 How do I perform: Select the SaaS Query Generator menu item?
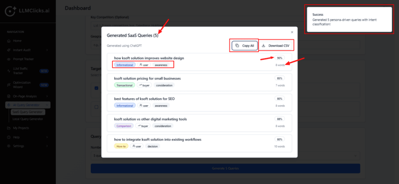tap(27, 112)
